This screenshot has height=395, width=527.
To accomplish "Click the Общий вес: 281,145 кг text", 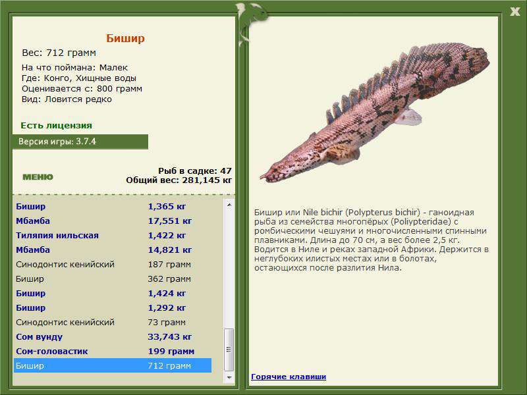I will pos(179,180).
